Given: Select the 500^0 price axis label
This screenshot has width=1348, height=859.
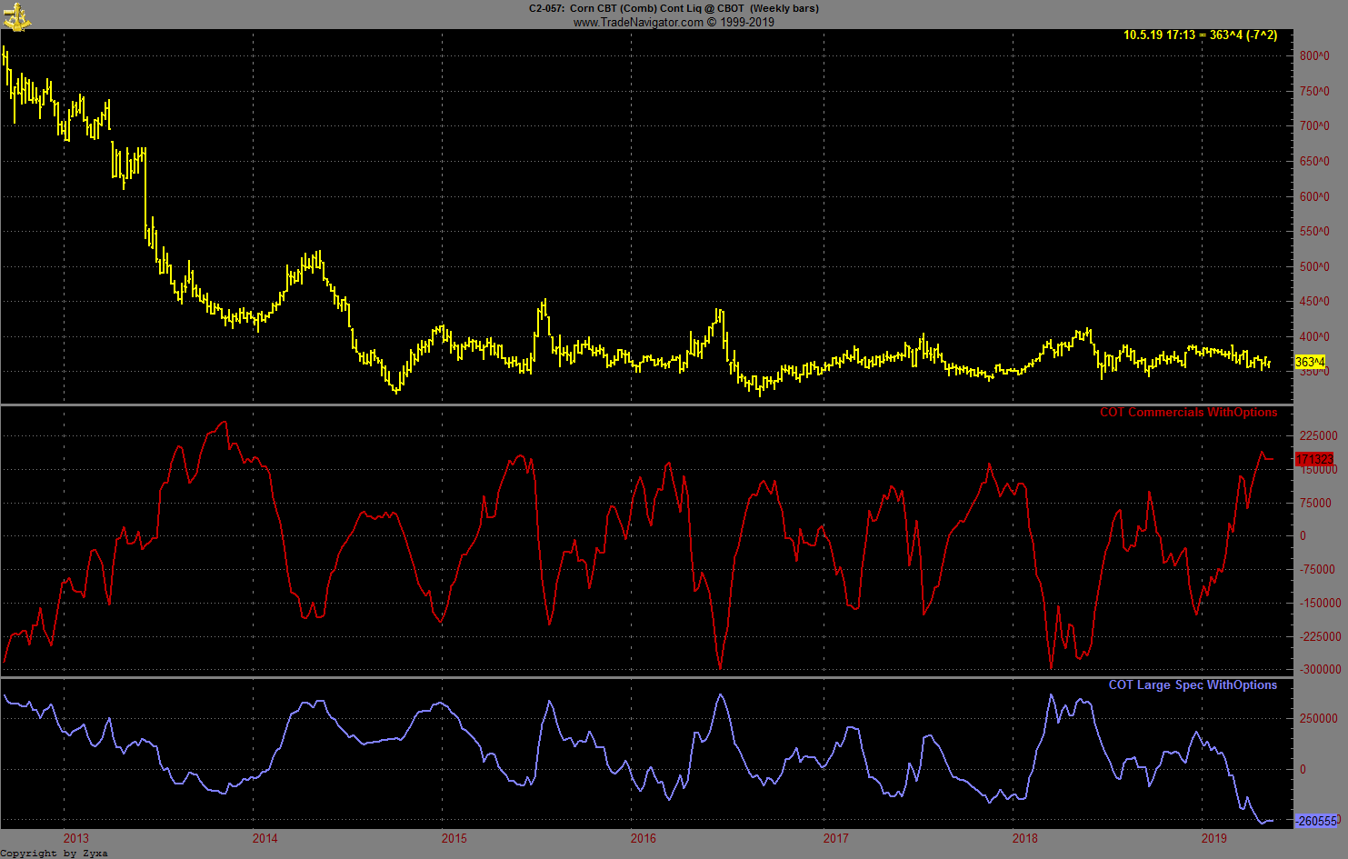Looking at the screenshot, I should click(x=1314, y=267).
